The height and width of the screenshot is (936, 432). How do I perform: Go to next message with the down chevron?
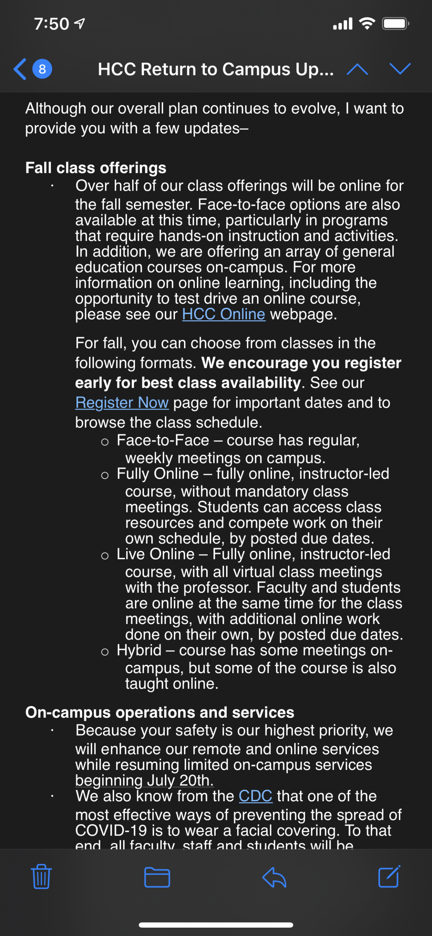pos(400,69)
